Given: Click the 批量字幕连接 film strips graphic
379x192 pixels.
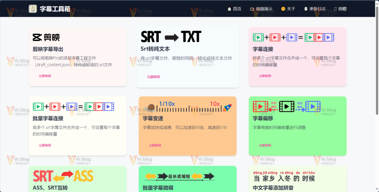Looking at the screenshot, I should pos(73,107).
